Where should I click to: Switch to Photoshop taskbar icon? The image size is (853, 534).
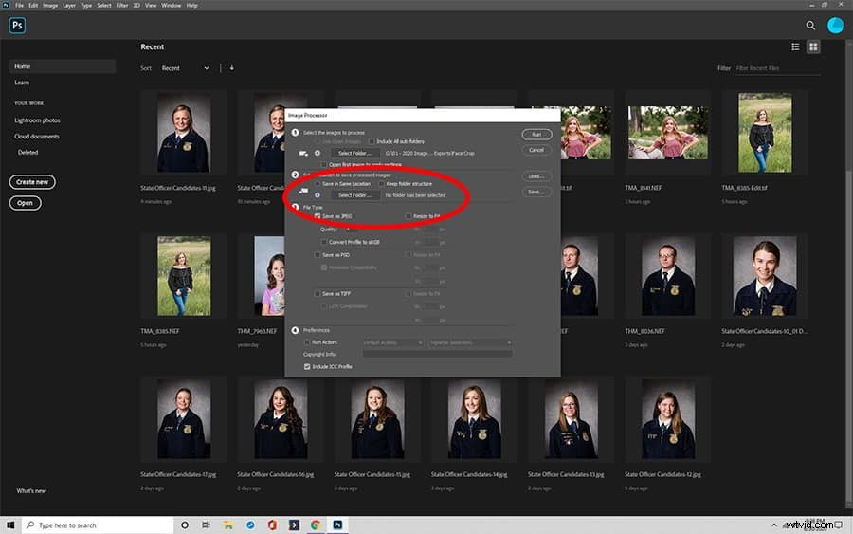click(337, 525)
